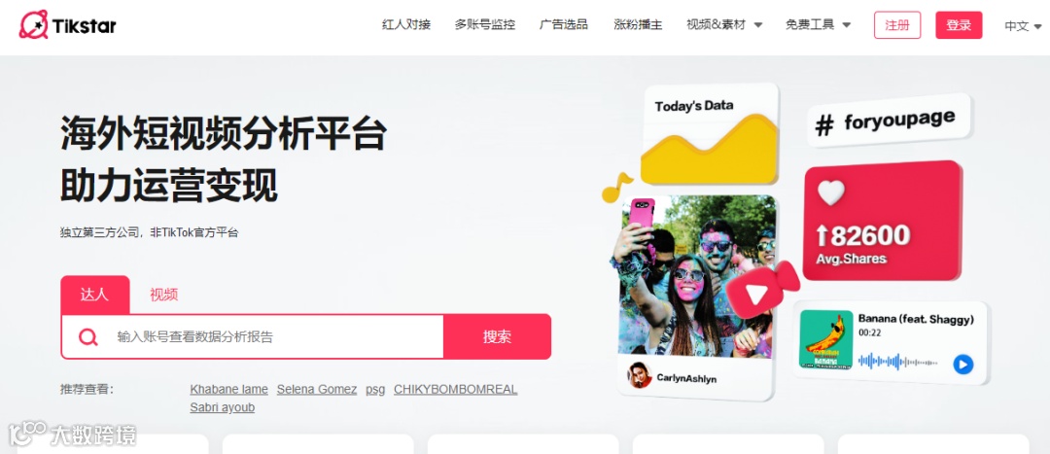This screenshot has height=454, width=1050.
Task: Click the white heart icon
Action: click(x=831, y=192)
